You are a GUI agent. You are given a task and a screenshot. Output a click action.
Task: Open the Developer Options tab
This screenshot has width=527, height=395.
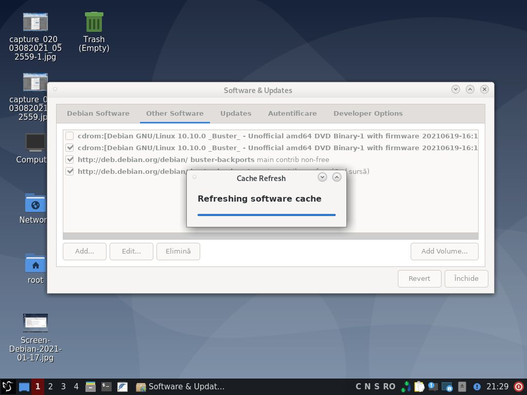(x=368, y=114)
